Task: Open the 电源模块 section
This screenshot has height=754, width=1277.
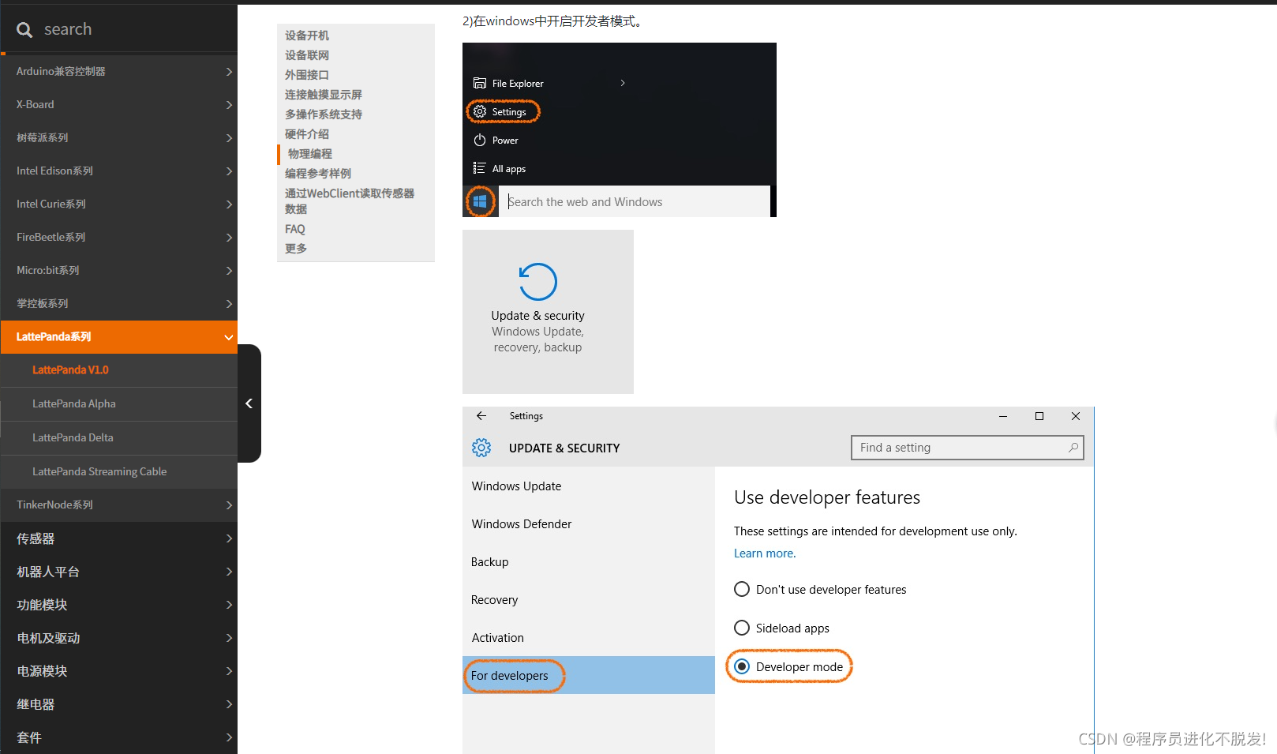Action: 118,671
